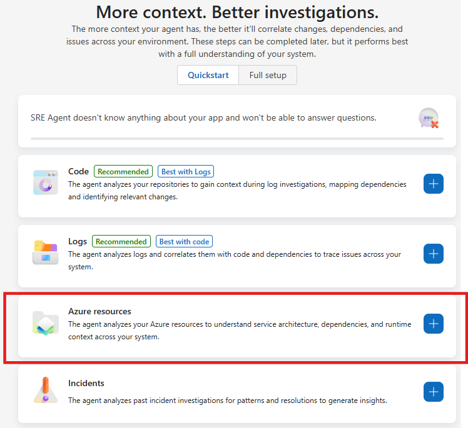Viewport: 468px width, 428px height.
Task: Click the Incidents warning cone icon
Action: [45, 391]
